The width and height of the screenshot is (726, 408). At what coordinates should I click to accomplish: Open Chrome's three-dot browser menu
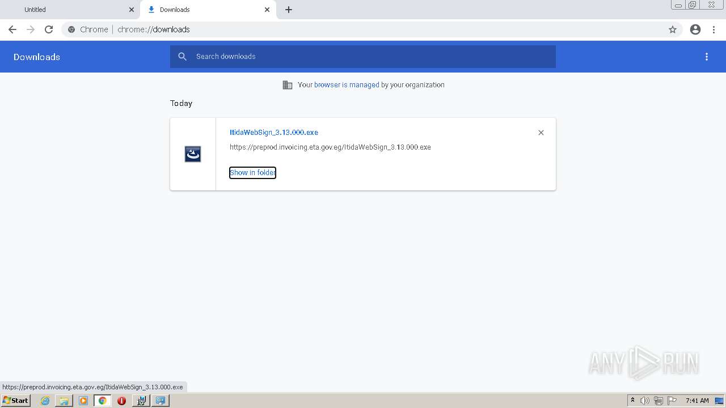click(714, 29)
